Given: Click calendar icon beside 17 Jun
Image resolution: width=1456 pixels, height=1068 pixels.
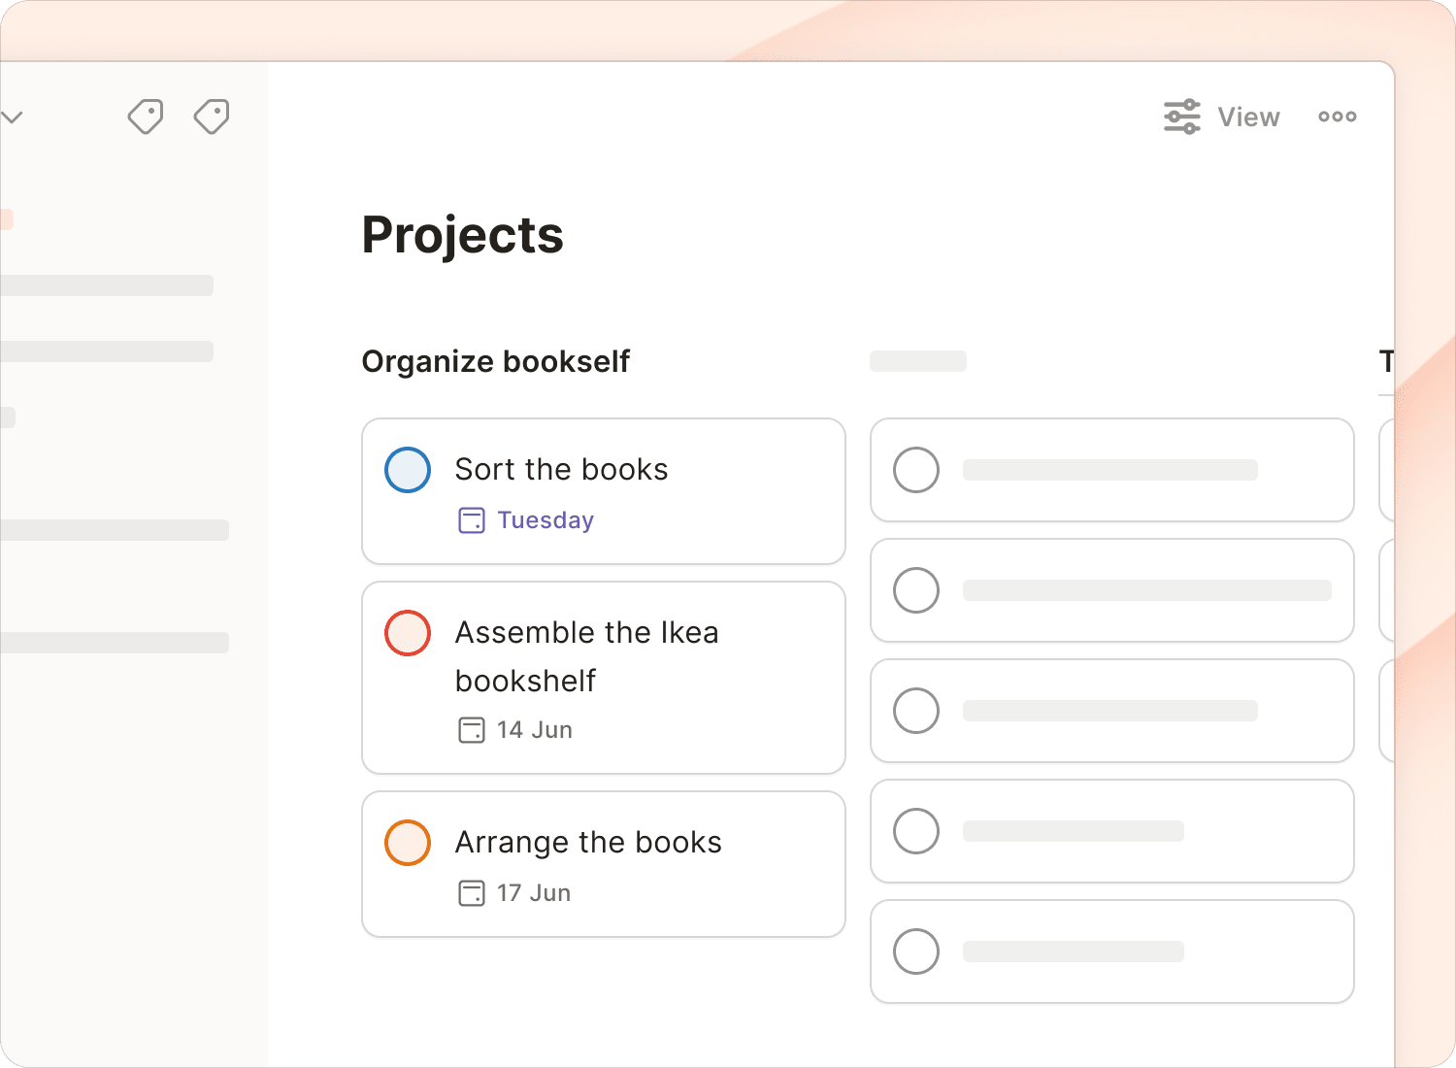Looking at the screenshot, I should 471,893.
